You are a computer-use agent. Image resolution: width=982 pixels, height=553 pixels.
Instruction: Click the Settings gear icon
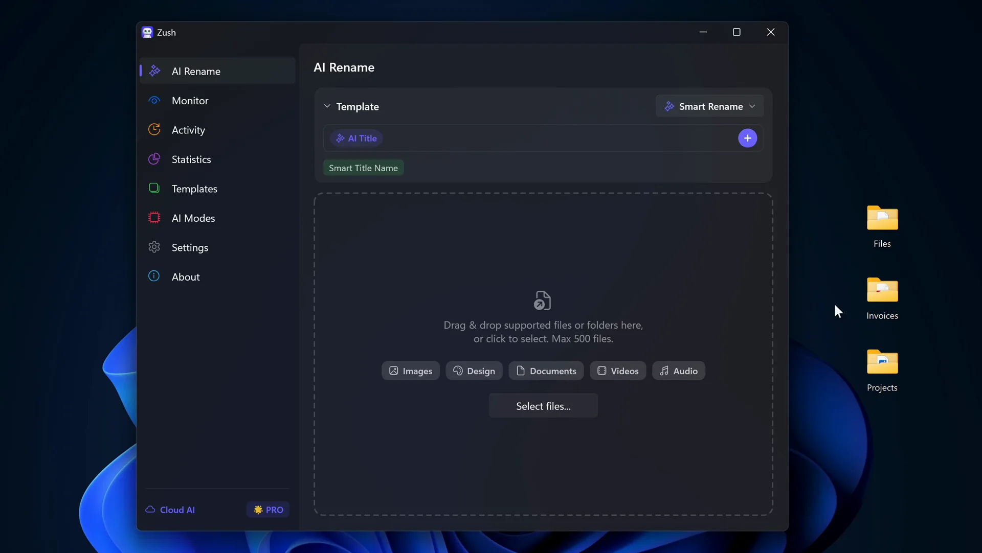point(154,247)
